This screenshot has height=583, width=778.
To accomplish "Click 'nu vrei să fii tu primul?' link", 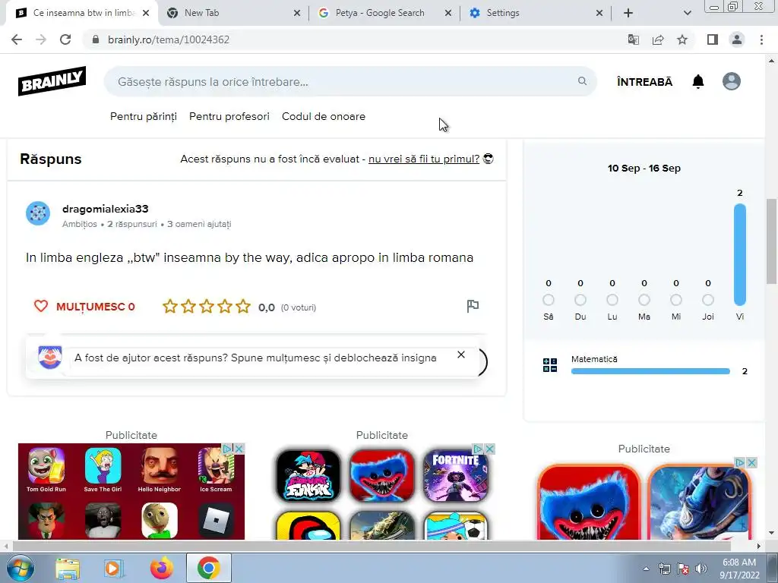I will 424,159.
